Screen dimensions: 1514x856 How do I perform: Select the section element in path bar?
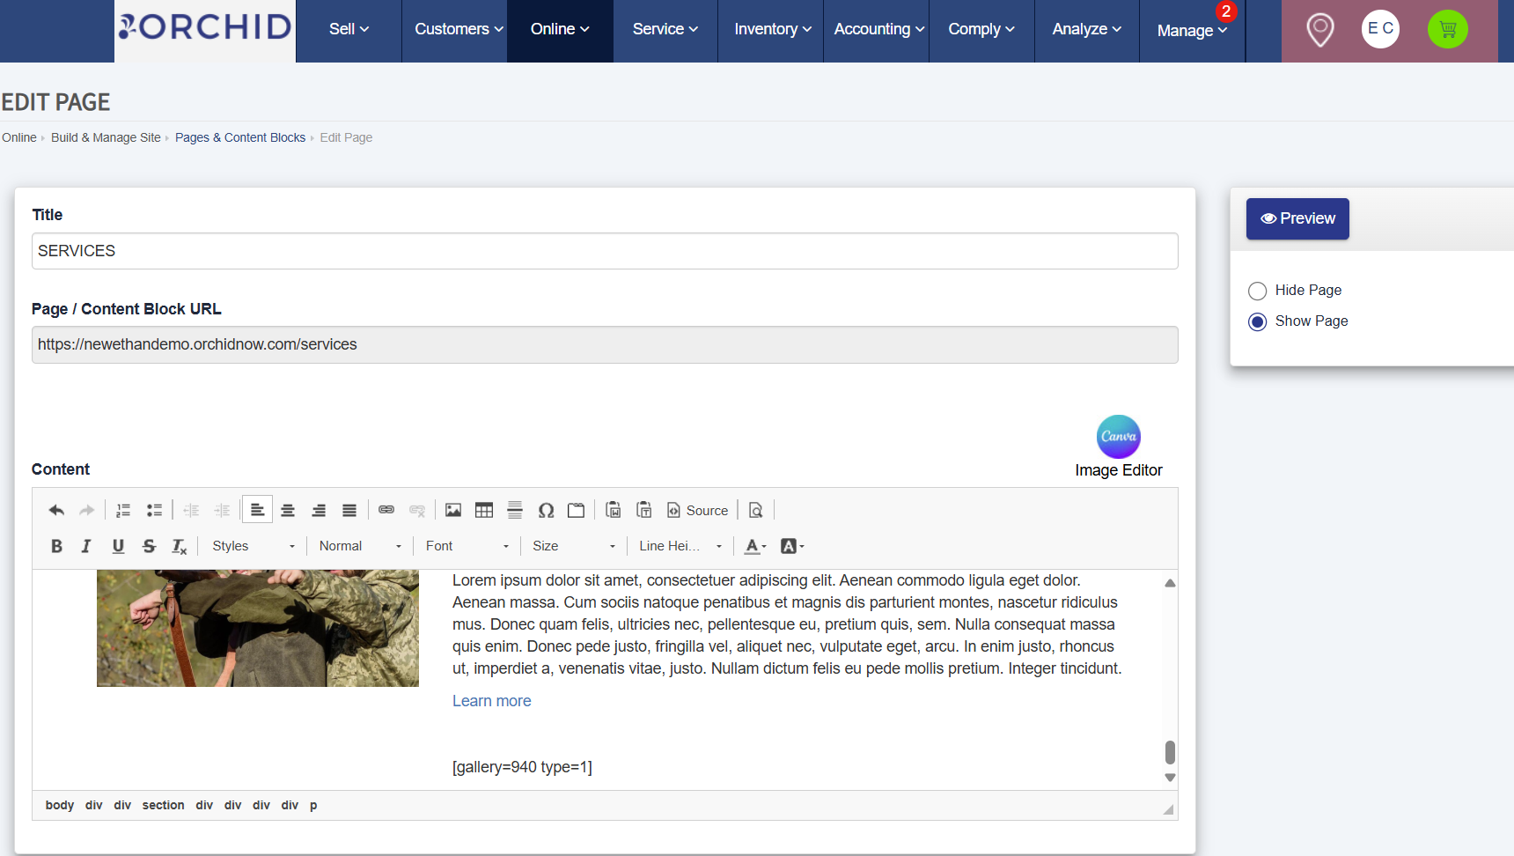163,805
